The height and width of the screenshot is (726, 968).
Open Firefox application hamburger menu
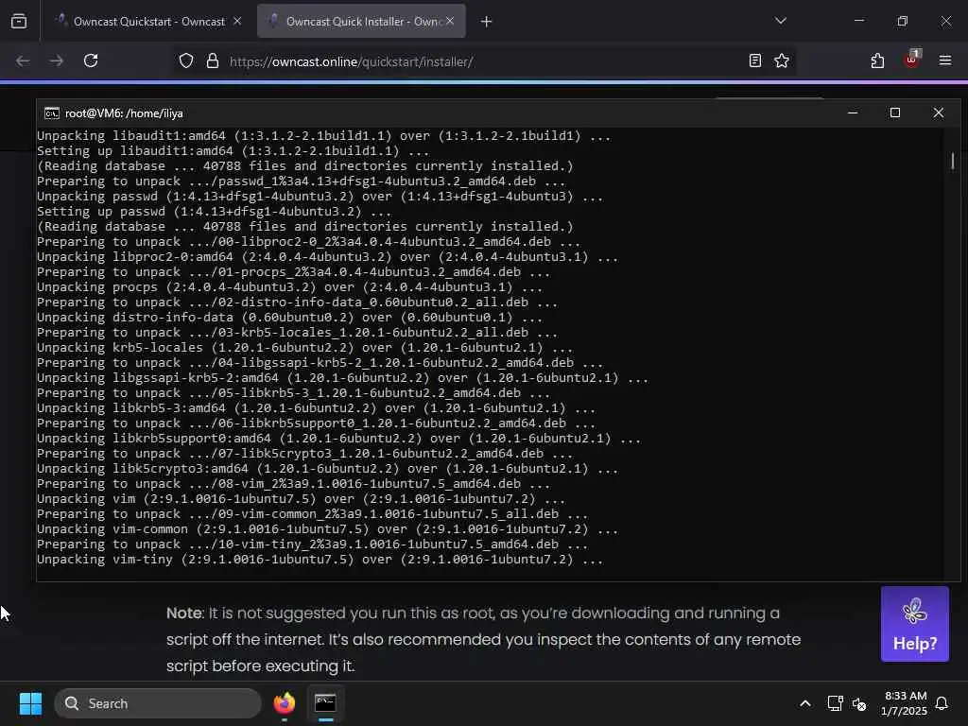pyautogui.click(x=944, y=60)
